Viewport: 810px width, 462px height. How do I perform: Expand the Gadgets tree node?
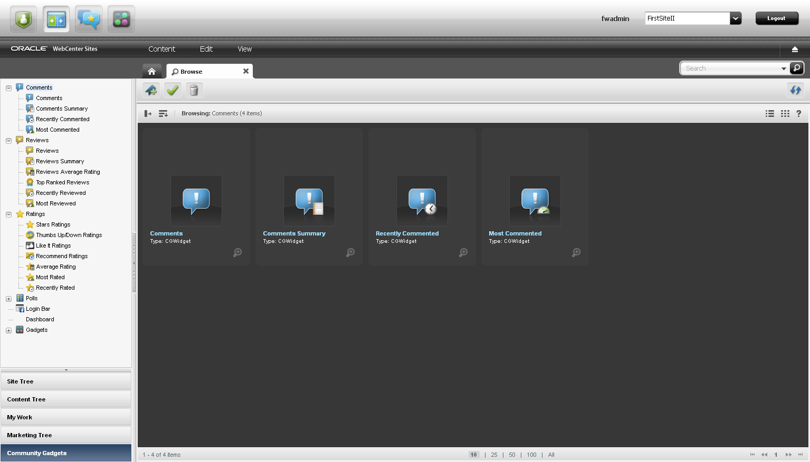(x=8, y=330)
